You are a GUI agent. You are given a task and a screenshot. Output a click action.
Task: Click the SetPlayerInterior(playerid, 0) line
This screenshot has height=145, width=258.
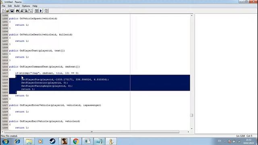[x=44, y=83]
